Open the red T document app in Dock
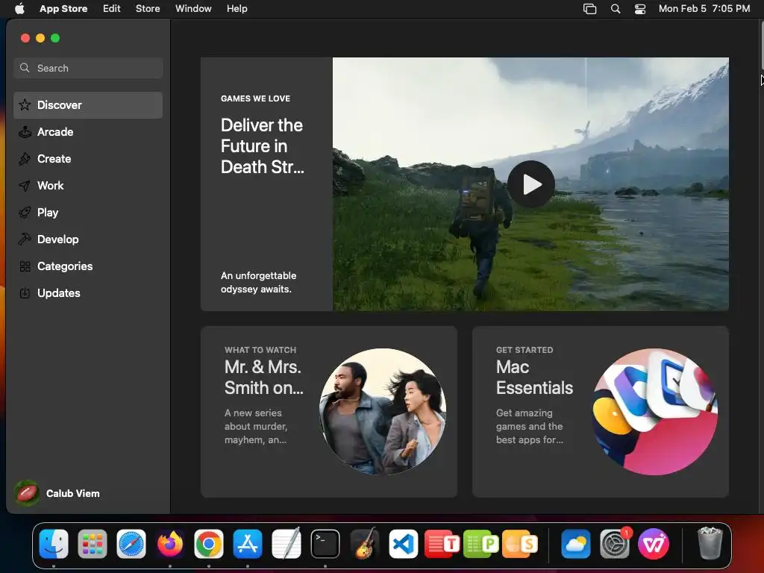 click(442, 544)
